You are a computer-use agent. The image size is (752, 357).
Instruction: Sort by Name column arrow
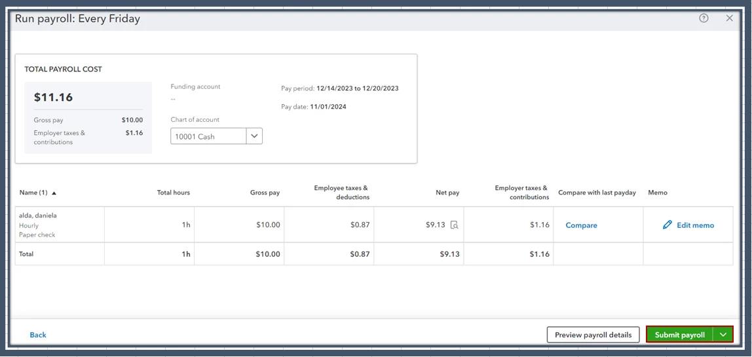[x=54, y=193]
